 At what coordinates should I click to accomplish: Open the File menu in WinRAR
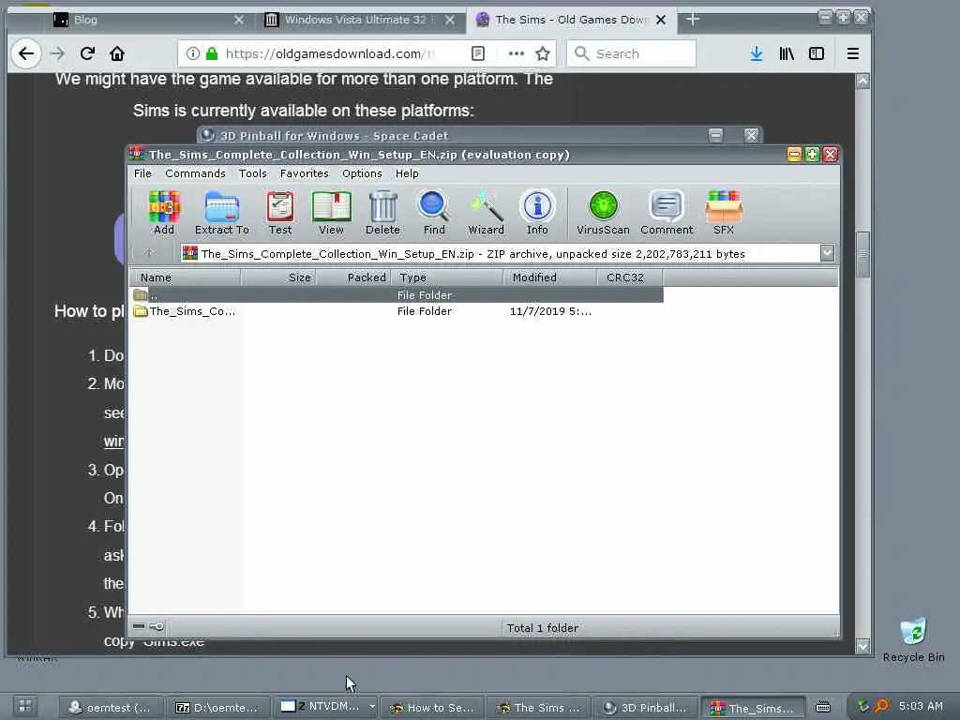(x=142, y=173)
